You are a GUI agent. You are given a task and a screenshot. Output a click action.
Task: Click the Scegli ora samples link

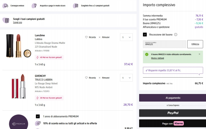point(17,23)
